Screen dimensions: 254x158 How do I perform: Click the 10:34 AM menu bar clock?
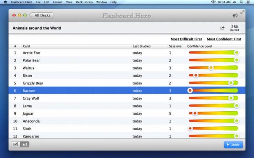click(x=224, y=2)
